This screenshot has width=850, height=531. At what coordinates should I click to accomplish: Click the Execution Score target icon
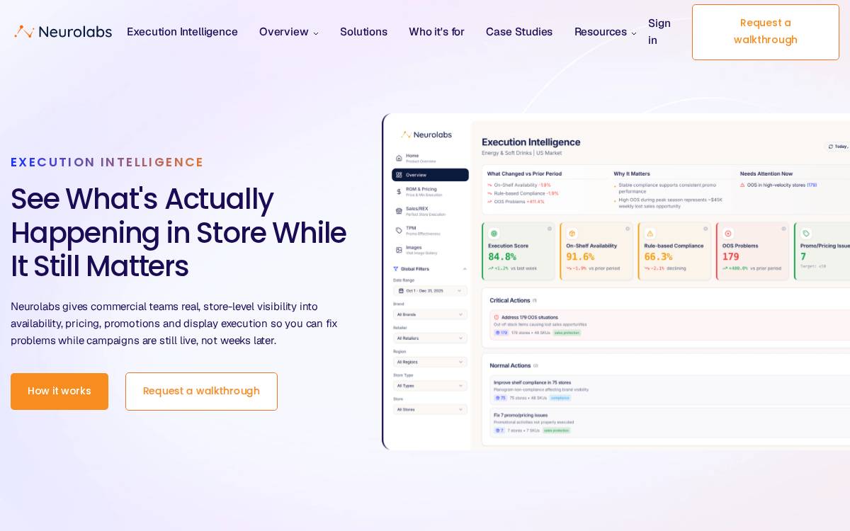point(494,233)
